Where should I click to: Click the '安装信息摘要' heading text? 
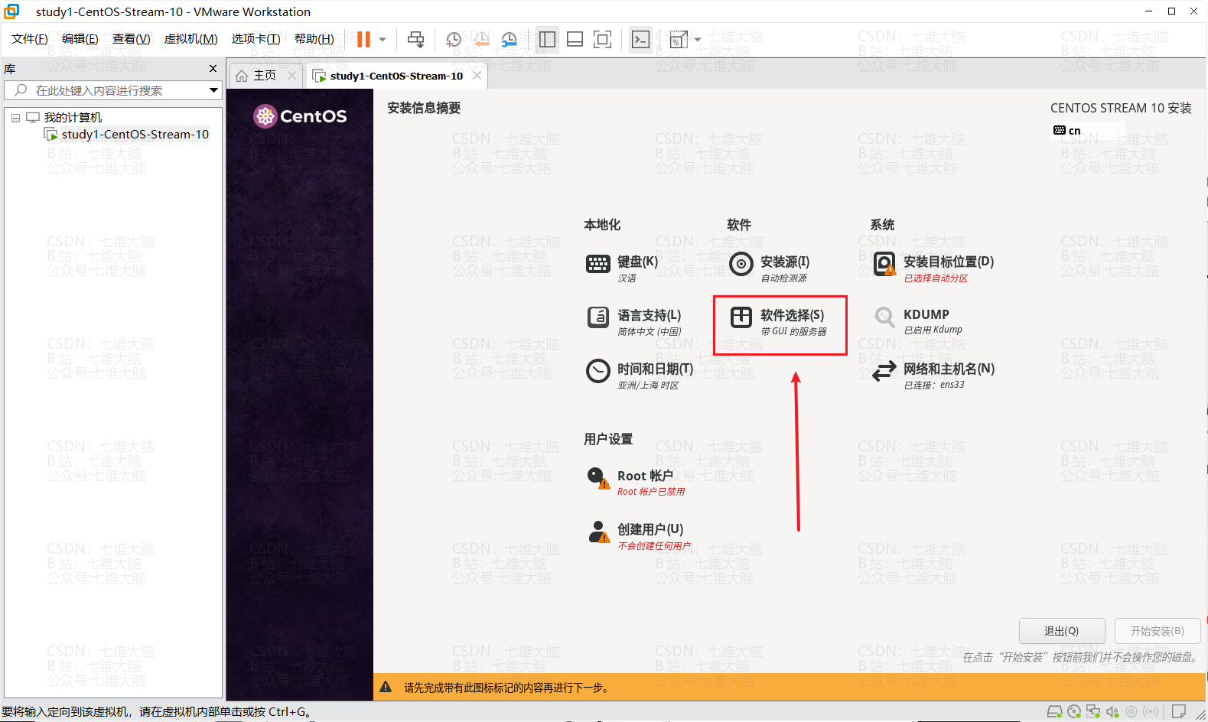point(424,108)
